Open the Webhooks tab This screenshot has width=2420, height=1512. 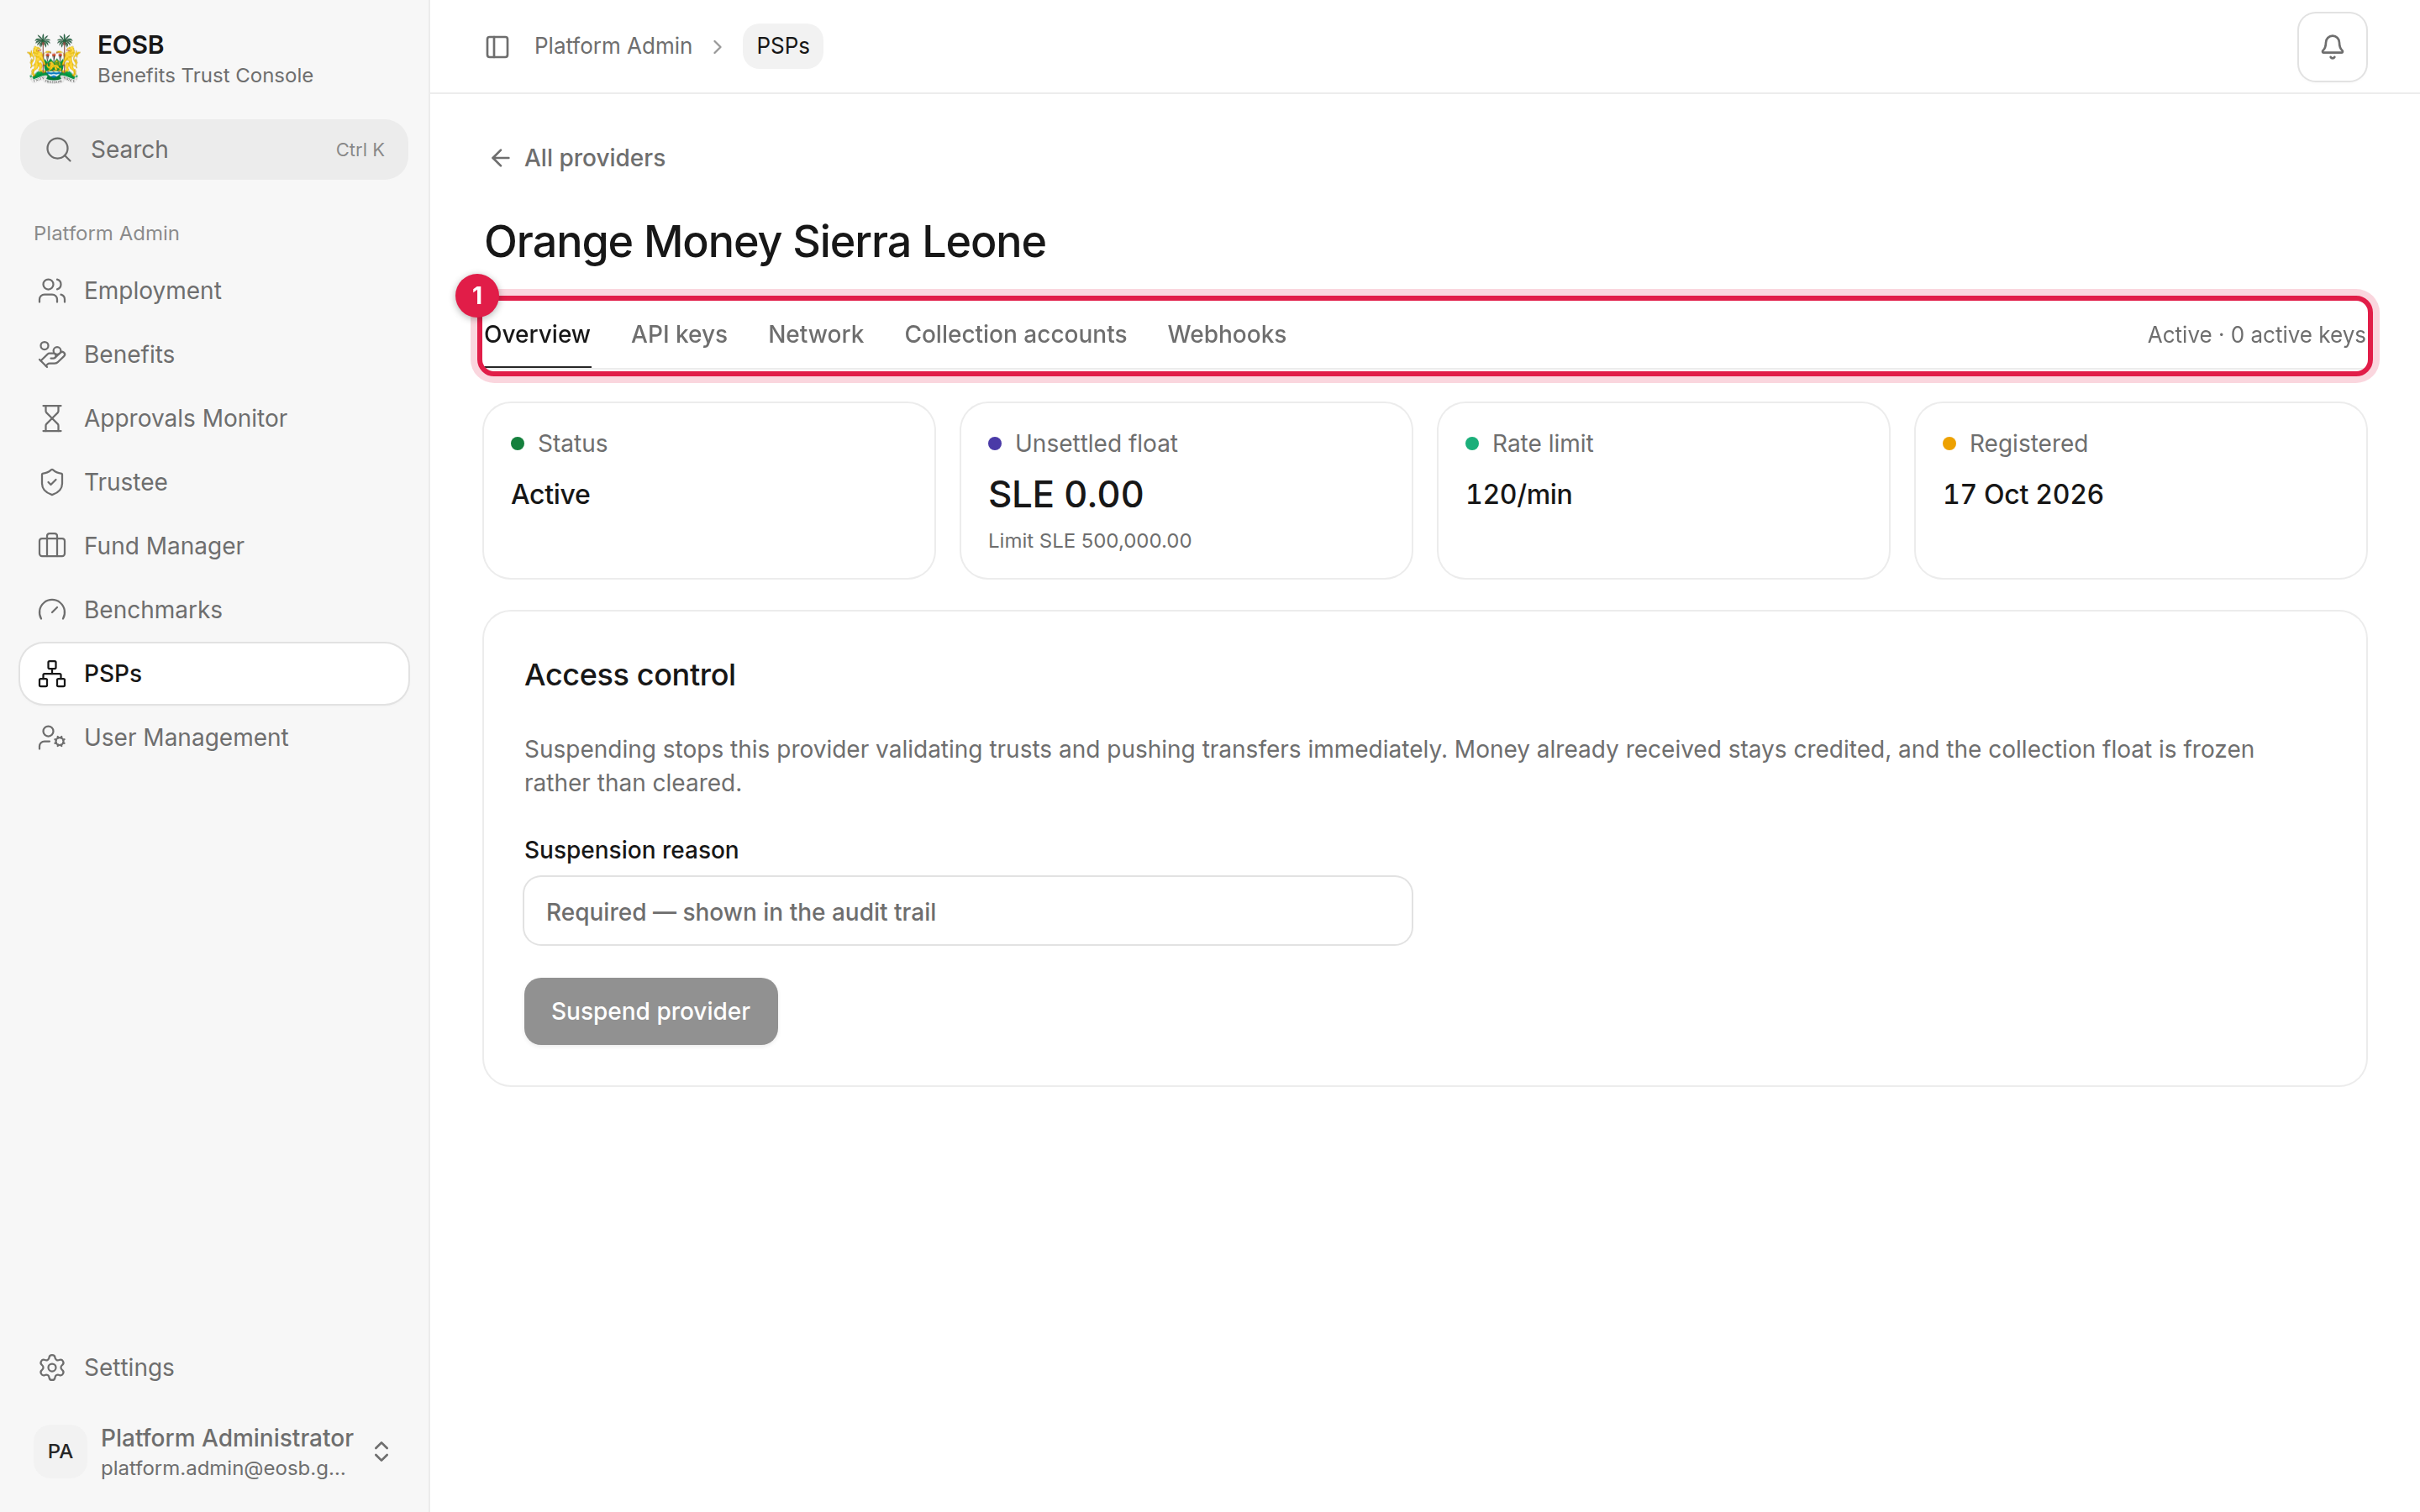tap(1226, 335)
